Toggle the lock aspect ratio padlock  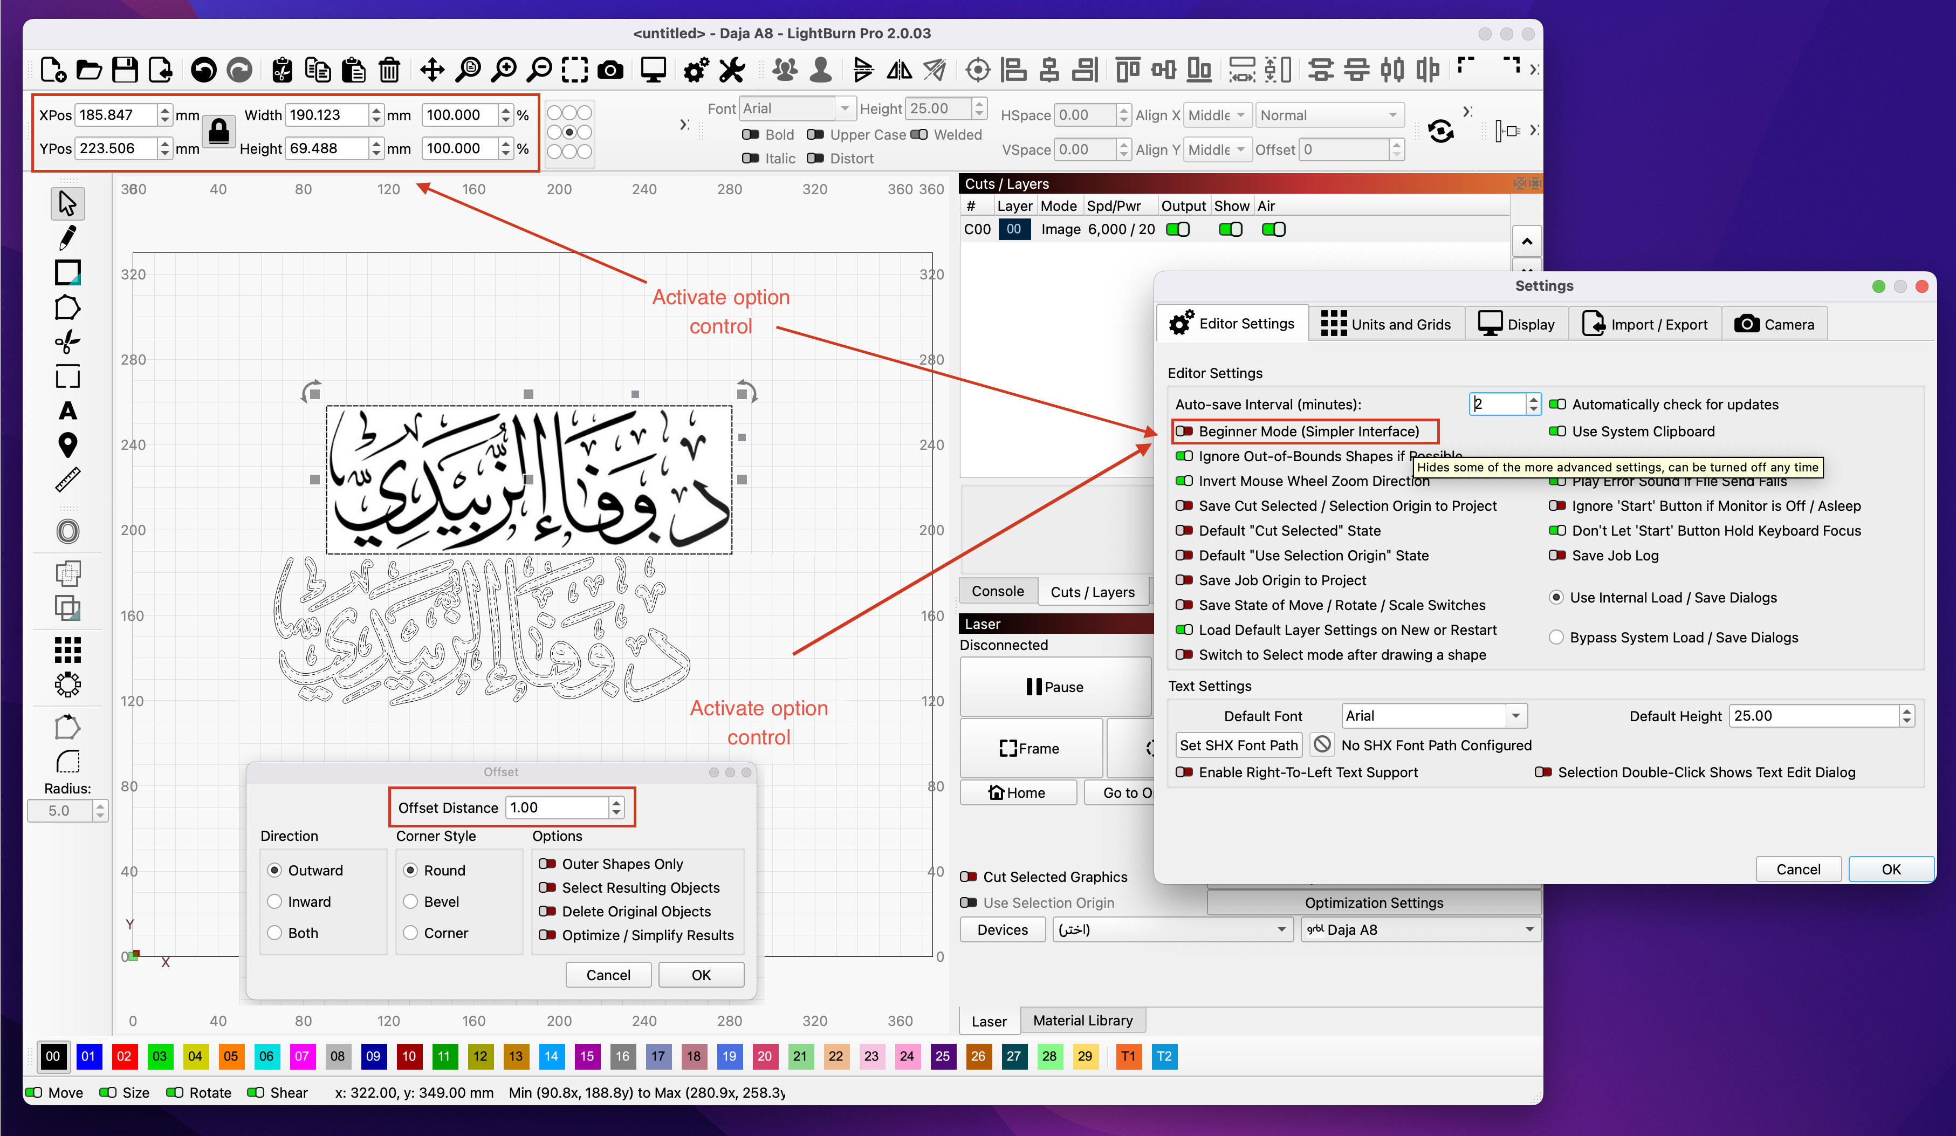pos(219,131)
